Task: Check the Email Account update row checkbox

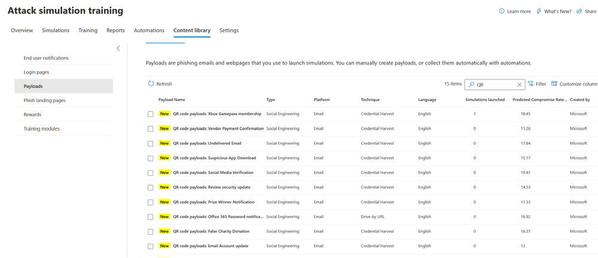Action: (151, 246)
